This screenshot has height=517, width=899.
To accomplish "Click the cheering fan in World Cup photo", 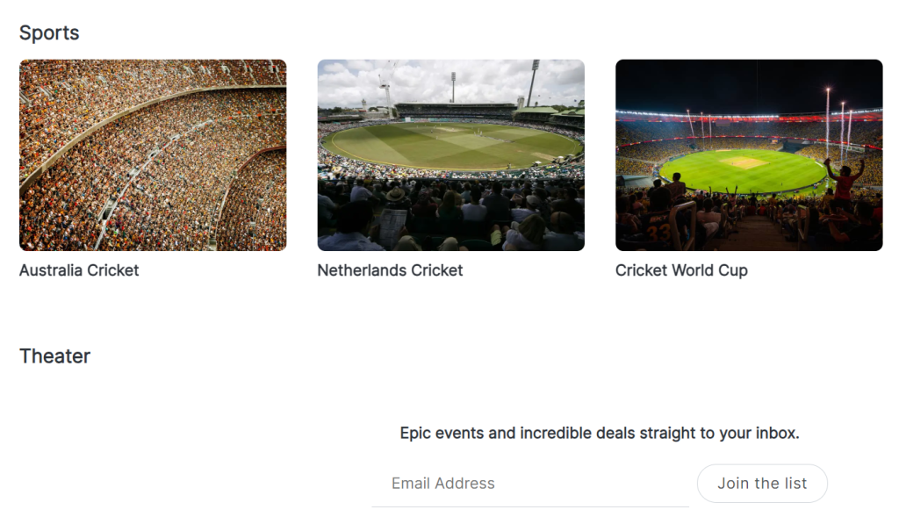I will coord(845,180).
